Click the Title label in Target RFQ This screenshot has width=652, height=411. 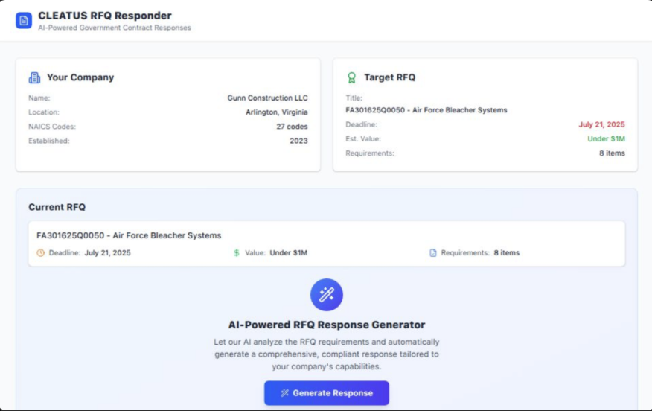coord(354,98)
